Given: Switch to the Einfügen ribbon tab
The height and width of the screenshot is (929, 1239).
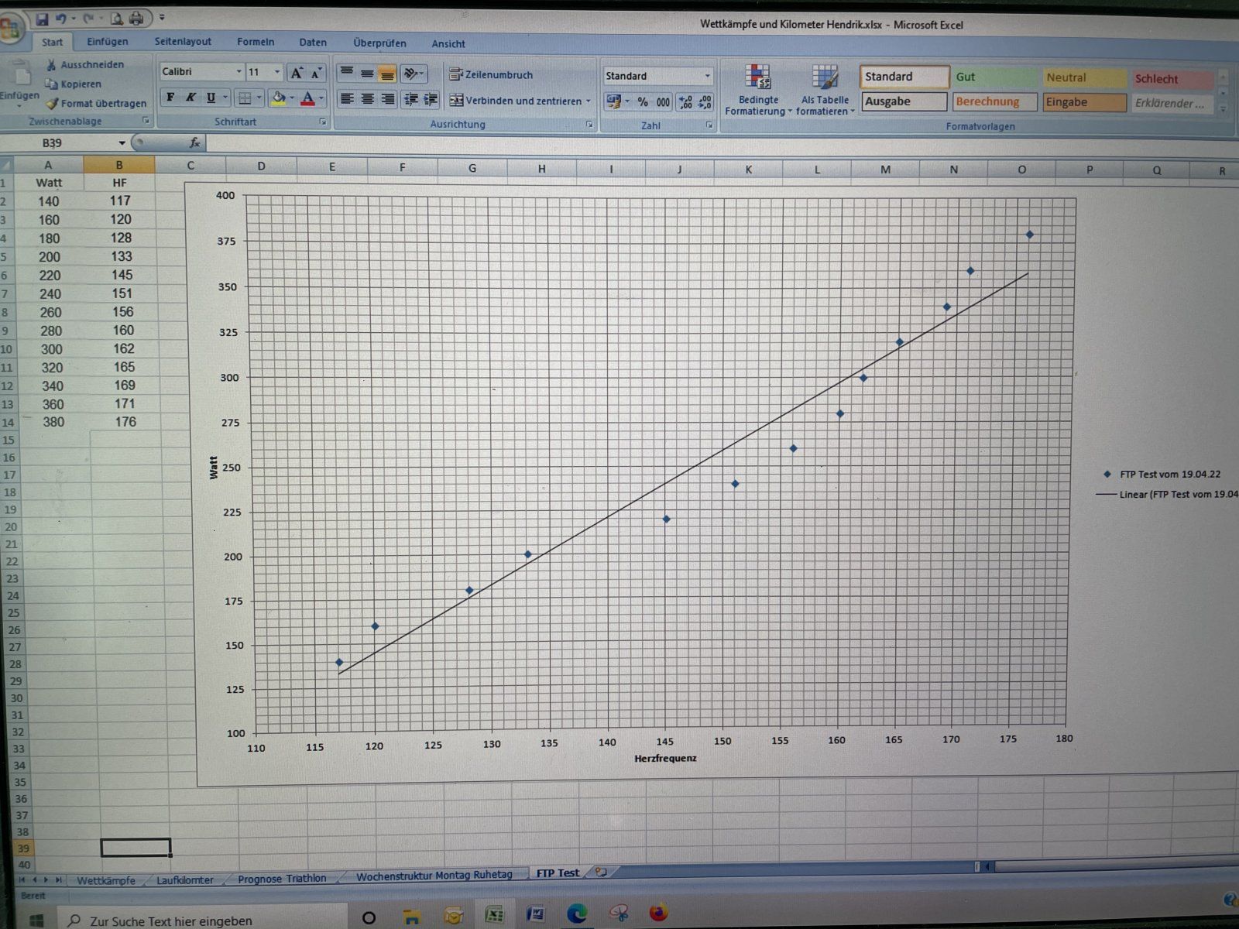Looking at the screenshot, I should click(107, 42).
